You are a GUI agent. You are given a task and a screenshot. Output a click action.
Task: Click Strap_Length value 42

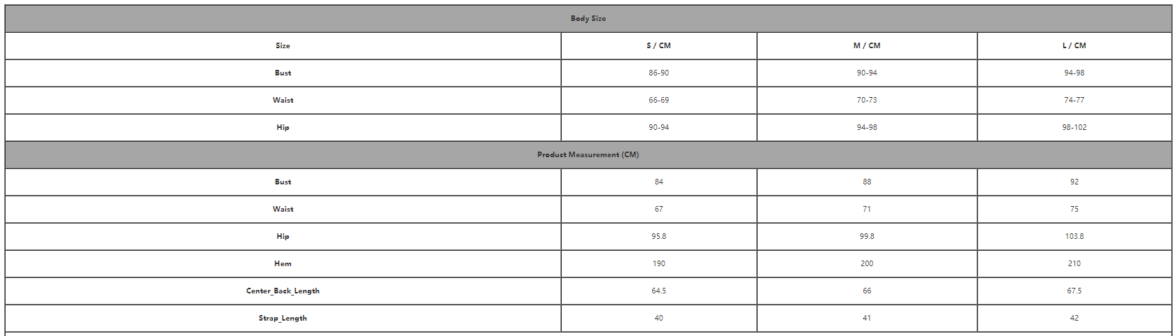(1074, 319)
